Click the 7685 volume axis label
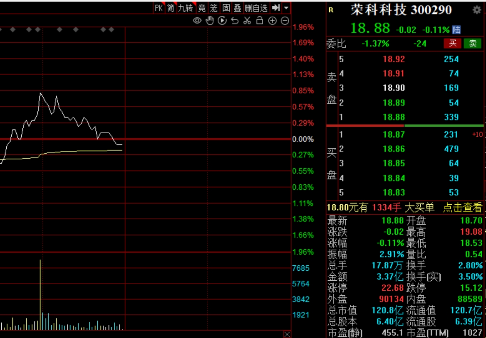The height and width of the screenshot is (338, 486). click(x=301, y=268)
